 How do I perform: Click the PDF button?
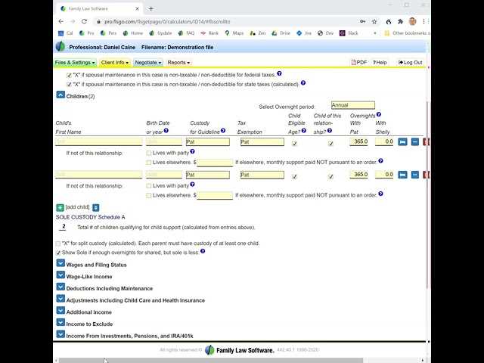[359, 62]
